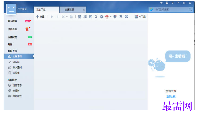Click into the 热门影视搜索 search field
Image resolution: width=198 pixels, height=116 pixels.
[171, 9]
